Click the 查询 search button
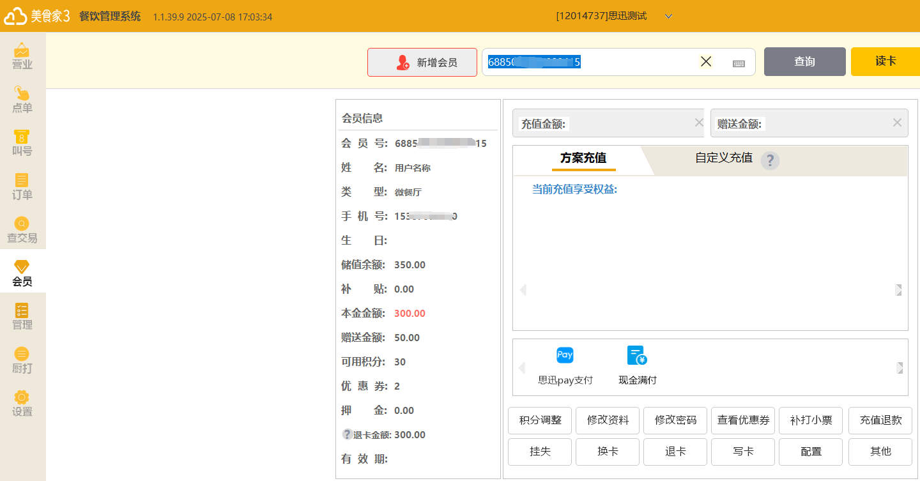 pyautogui.click(x=805, y=61)
